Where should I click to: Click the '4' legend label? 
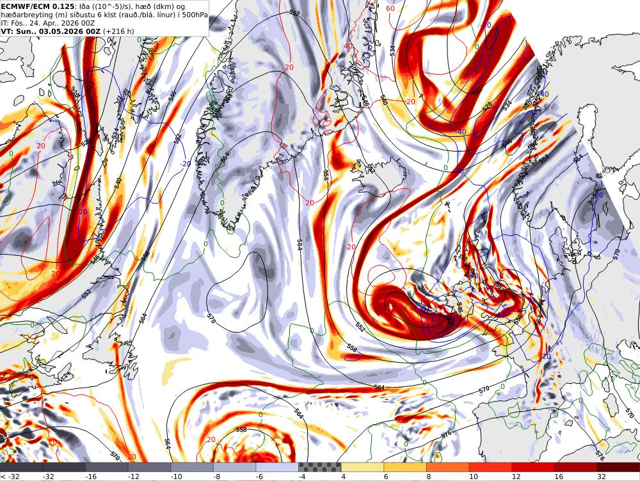click(344, 477)
